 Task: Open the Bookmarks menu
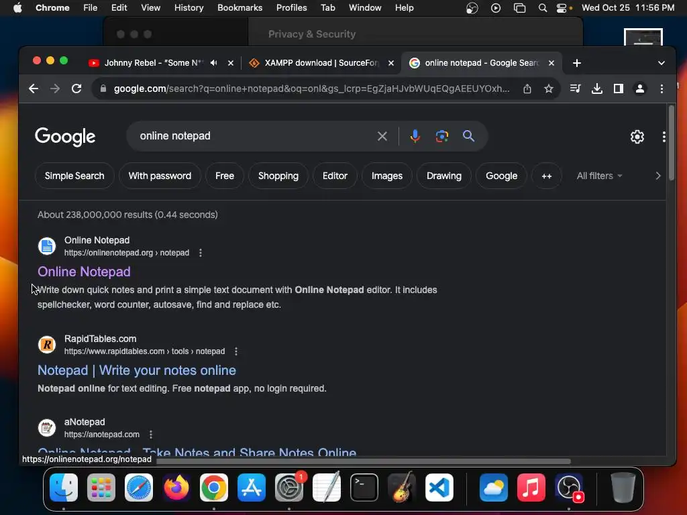(240, 8)
